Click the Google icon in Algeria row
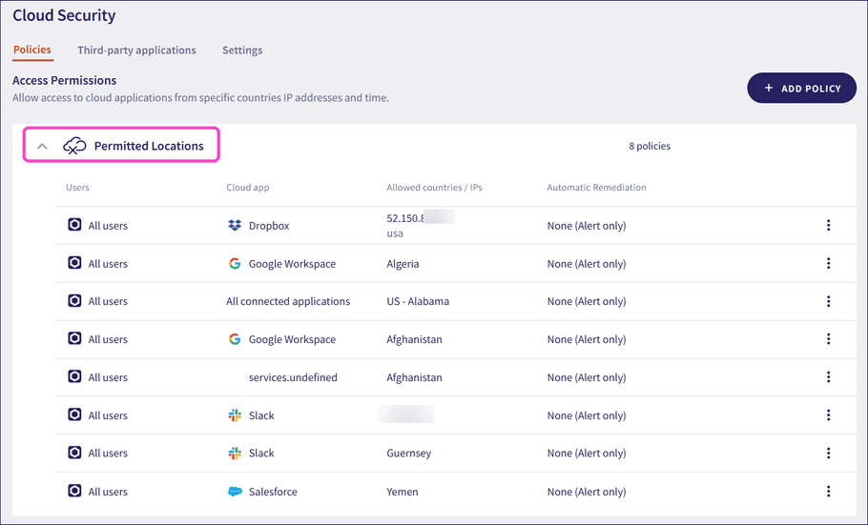Image resolution: width=868 pixels, height=525 pixels. click(x=235, y=264)
